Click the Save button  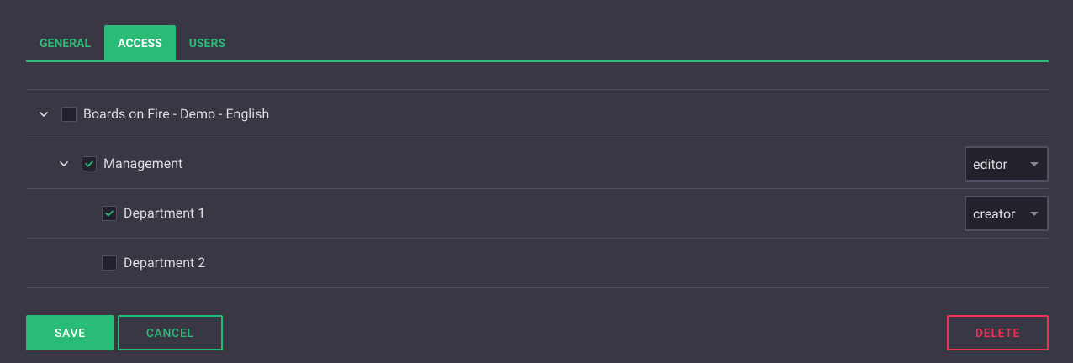click(70, 333)
